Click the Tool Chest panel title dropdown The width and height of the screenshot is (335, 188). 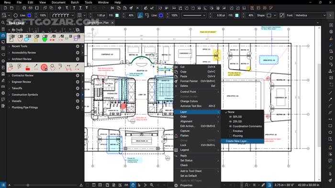pyautogui.click(x=18, y=23)
